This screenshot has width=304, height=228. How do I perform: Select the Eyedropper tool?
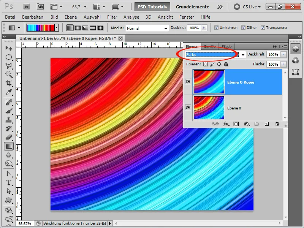point(9,92)
